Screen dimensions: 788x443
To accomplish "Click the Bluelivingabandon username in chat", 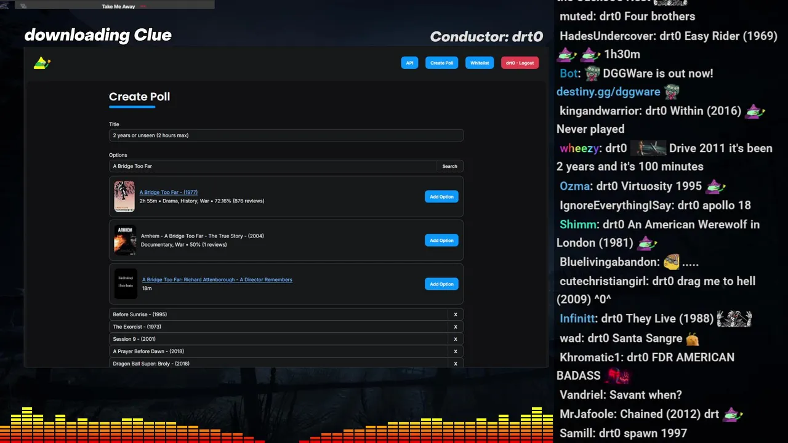I will tap(609, 262).
